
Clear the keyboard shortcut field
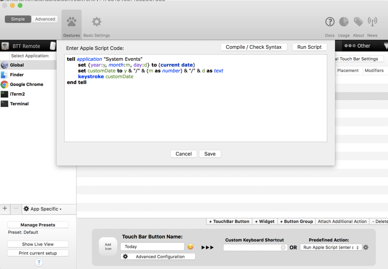tap(283, 247)
